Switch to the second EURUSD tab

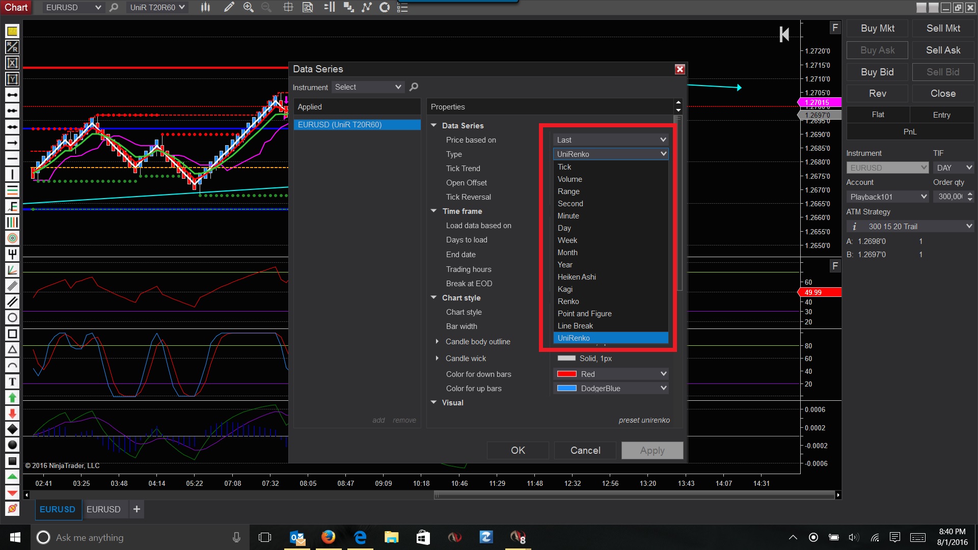[103, 509]
